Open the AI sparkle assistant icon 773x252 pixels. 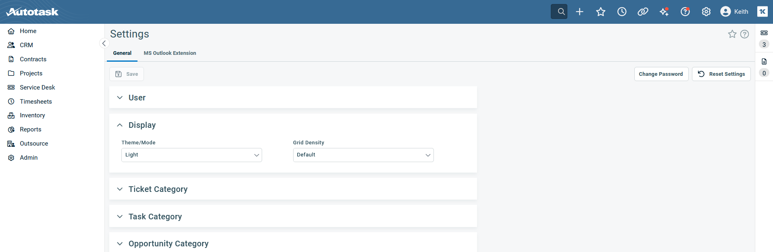(x=664, y=12)
